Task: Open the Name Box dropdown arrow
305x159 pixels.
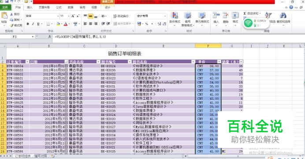Action: 33,36
